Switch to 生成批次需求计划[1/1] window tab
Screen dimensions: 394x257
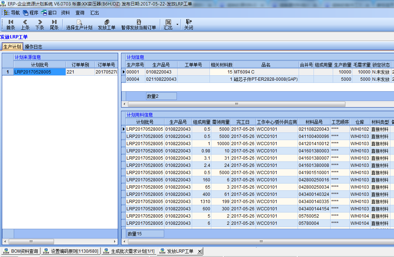point(129,251)
